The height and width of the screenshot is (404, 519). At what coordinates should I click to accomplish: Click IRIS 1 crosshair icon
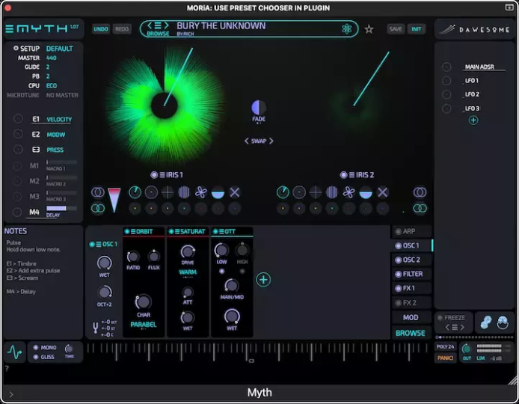pyautogui.click(x=168, y=192)
